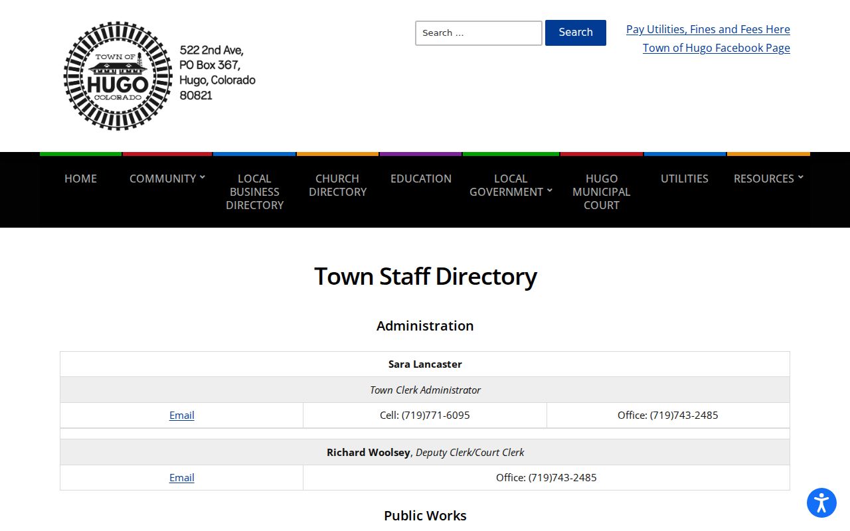The height and width of the screenshot is (531, 850).
Task: Select the Utilities menu item
Action: (x=685, y=179)
